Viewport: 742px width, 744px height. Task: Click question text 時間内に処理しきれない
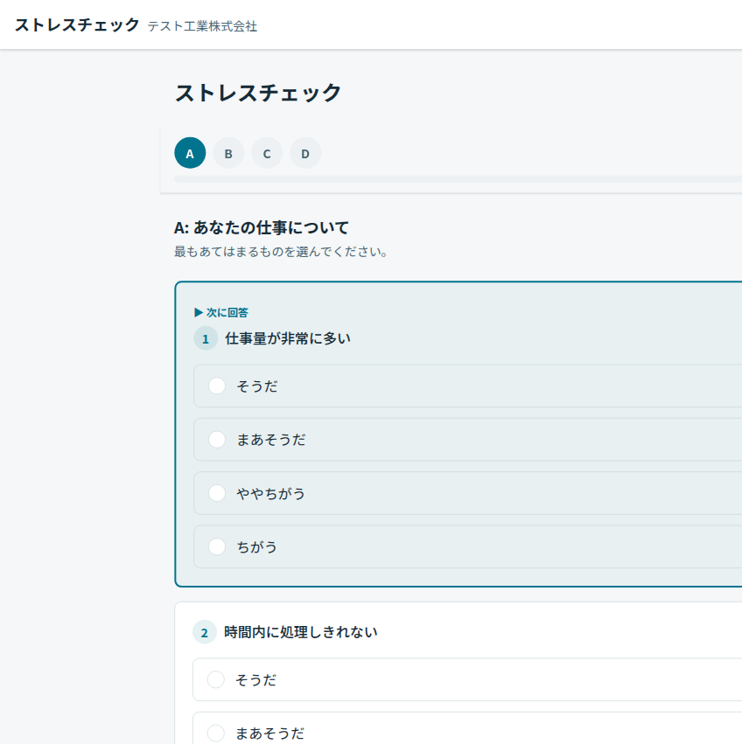300,632
